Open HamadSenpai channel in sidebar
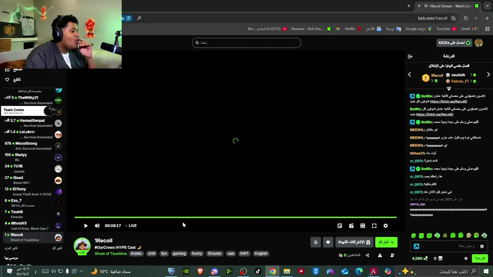Viewport: 493px width, 277px height. pyautogui.click(x=33, y=123)
